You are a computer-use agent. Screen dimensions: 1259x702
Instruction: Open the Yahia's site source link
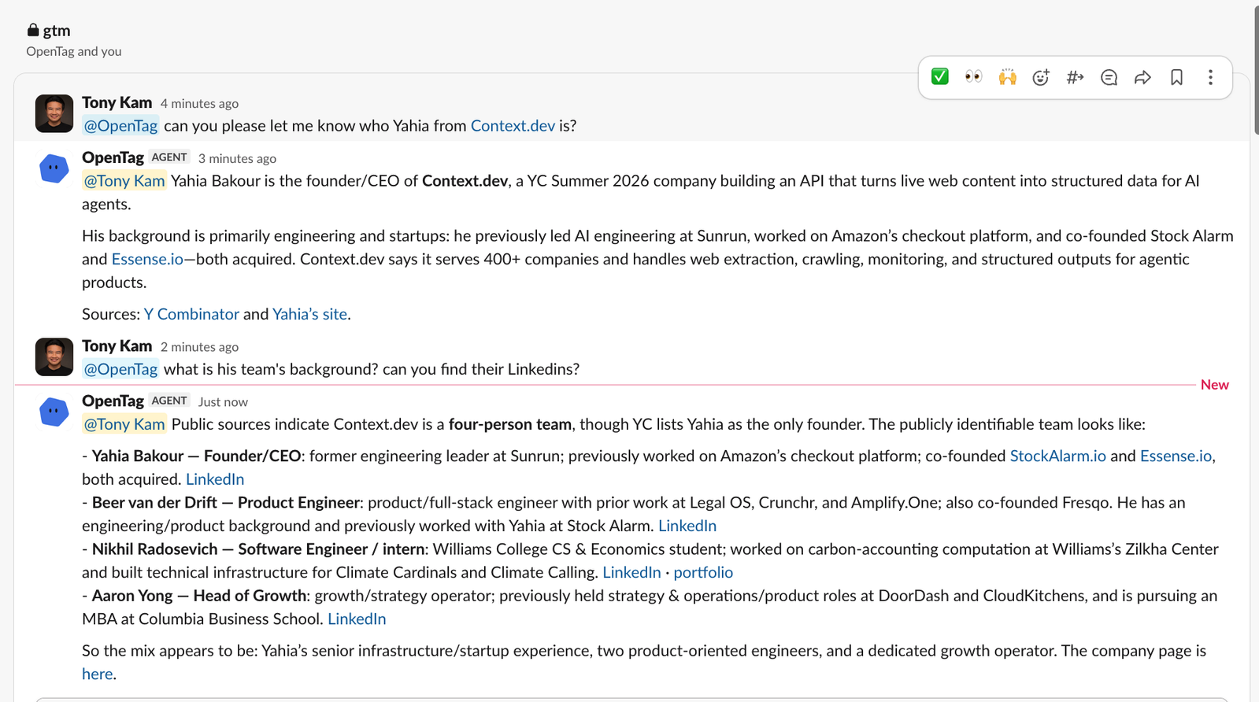(309, 314)
